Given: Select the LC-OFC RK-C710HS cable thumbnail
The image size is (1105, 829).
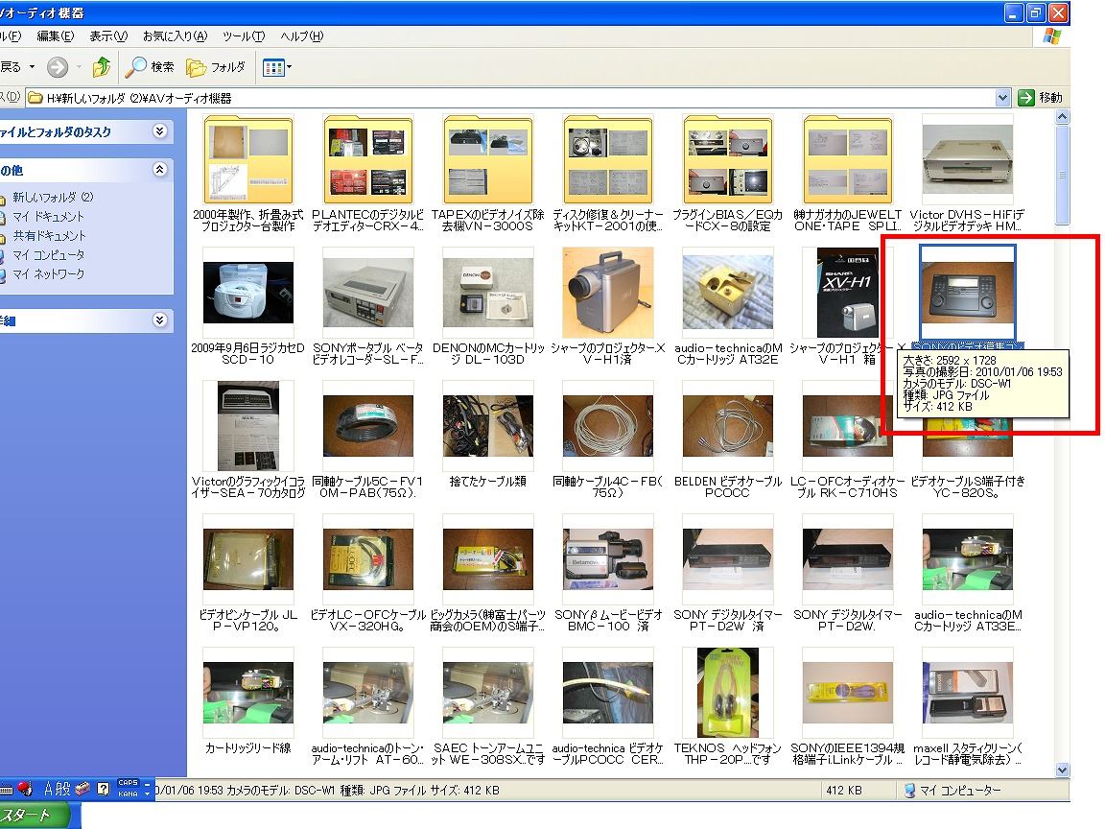Looking at the screenshot, I should point(847,426).
